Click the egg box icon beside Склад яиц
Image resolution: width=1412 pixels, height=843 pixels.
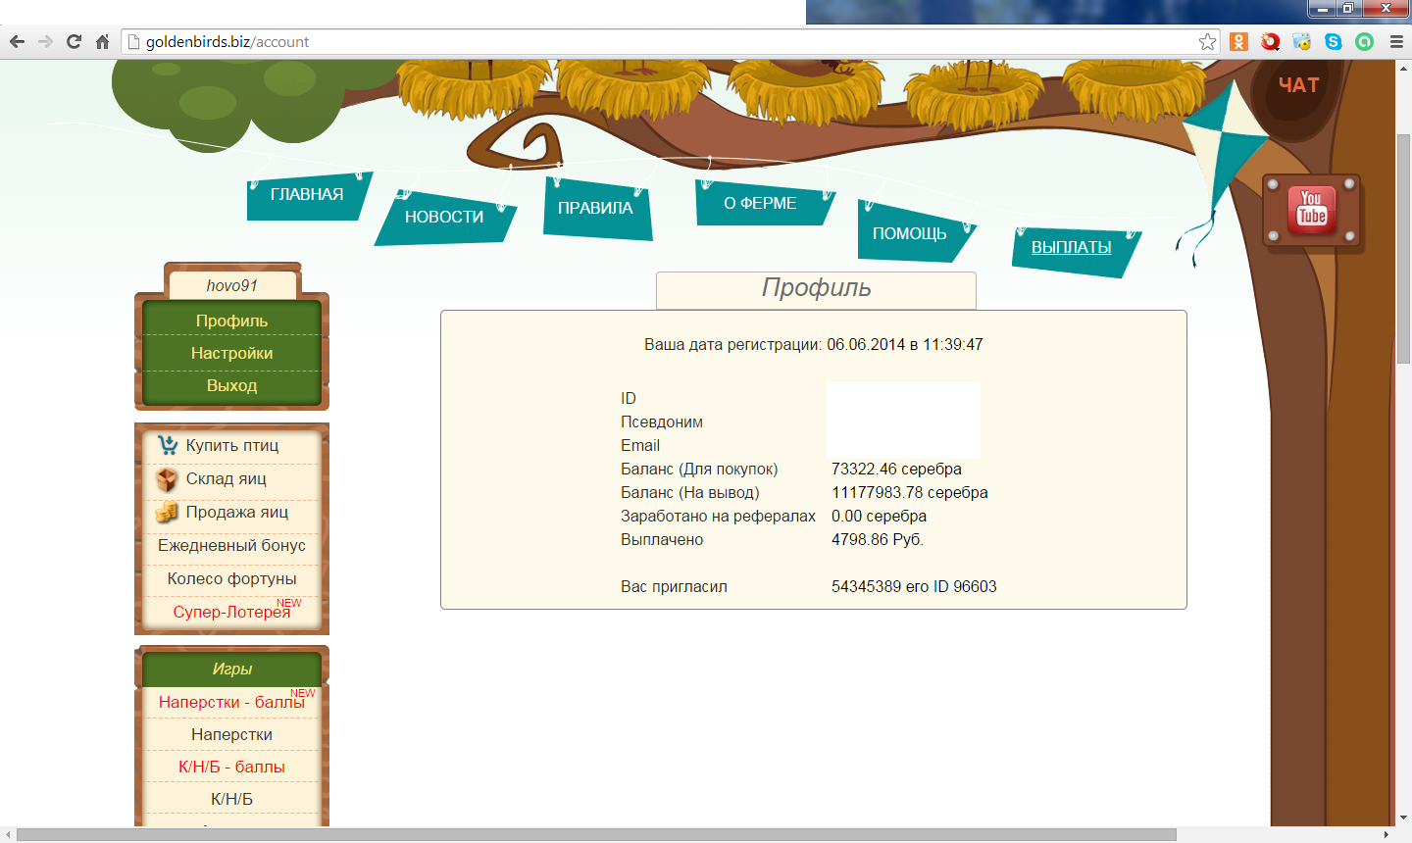pos(168,479)
